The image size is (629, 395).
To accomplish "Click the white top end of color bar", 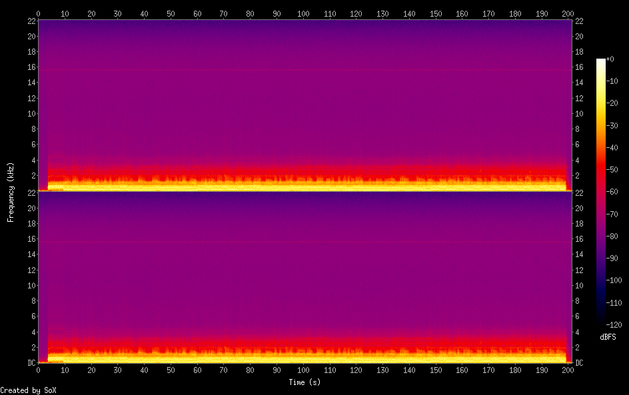I will 601,61.
